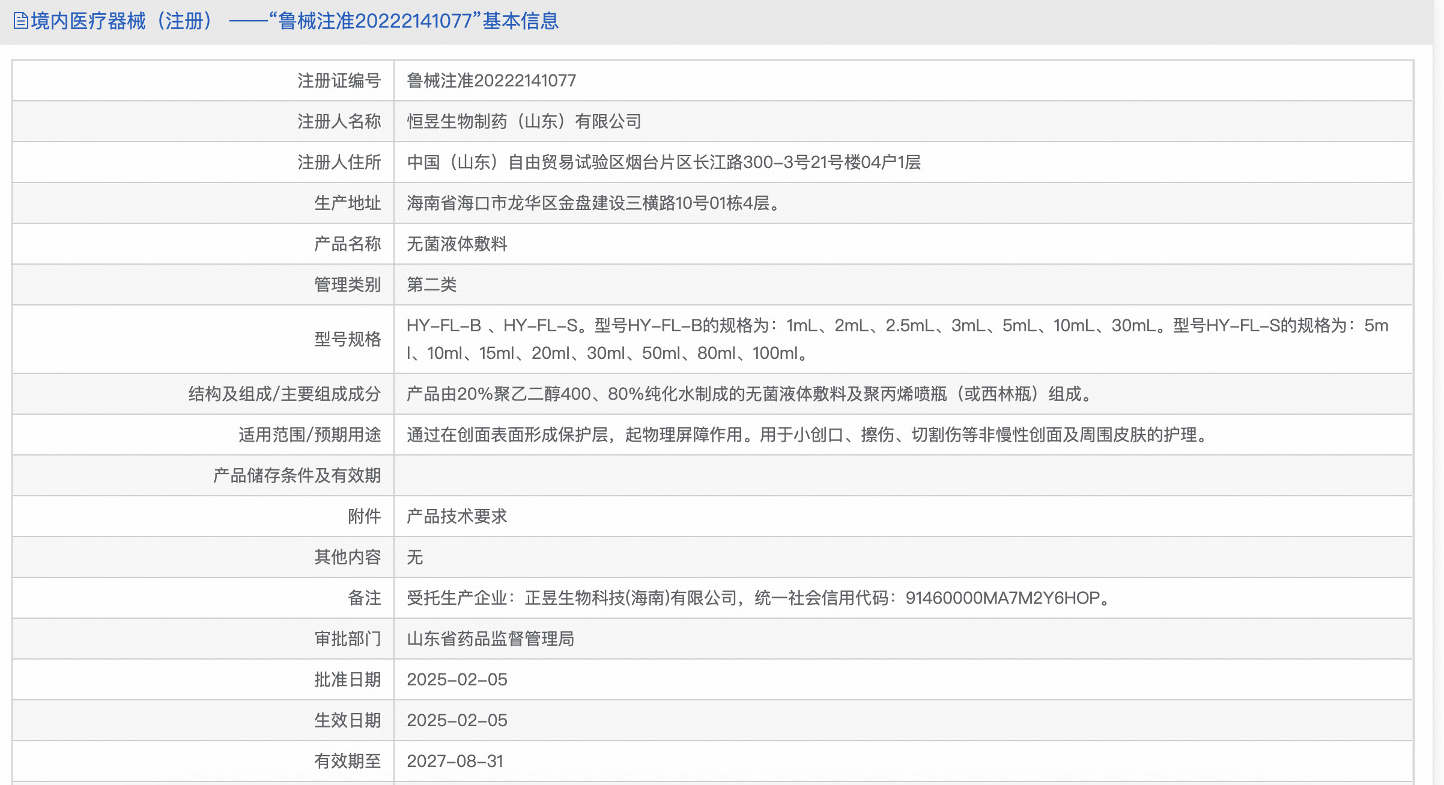This screenshot has width=1444, height=785.
Task: Click the 结构及组成 composition description
Action: click(x=748, y=394)
